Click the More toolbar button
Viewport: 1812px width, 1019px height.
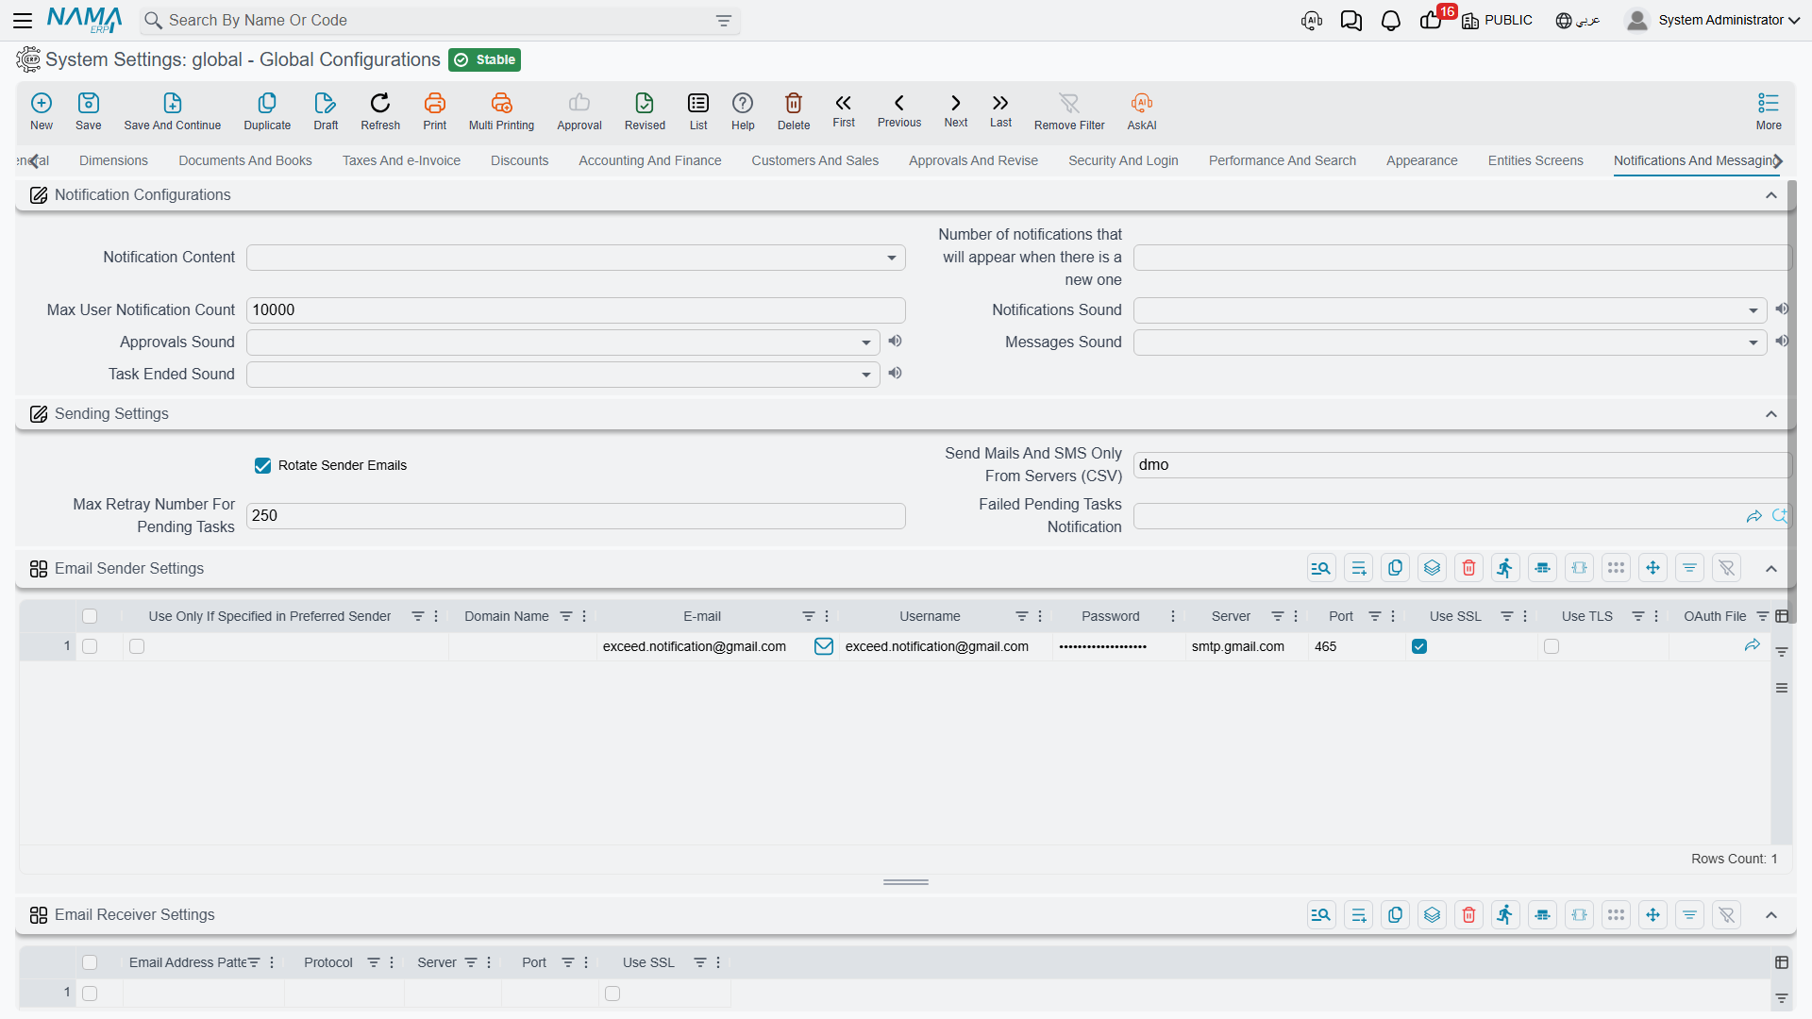point(1769,110)
